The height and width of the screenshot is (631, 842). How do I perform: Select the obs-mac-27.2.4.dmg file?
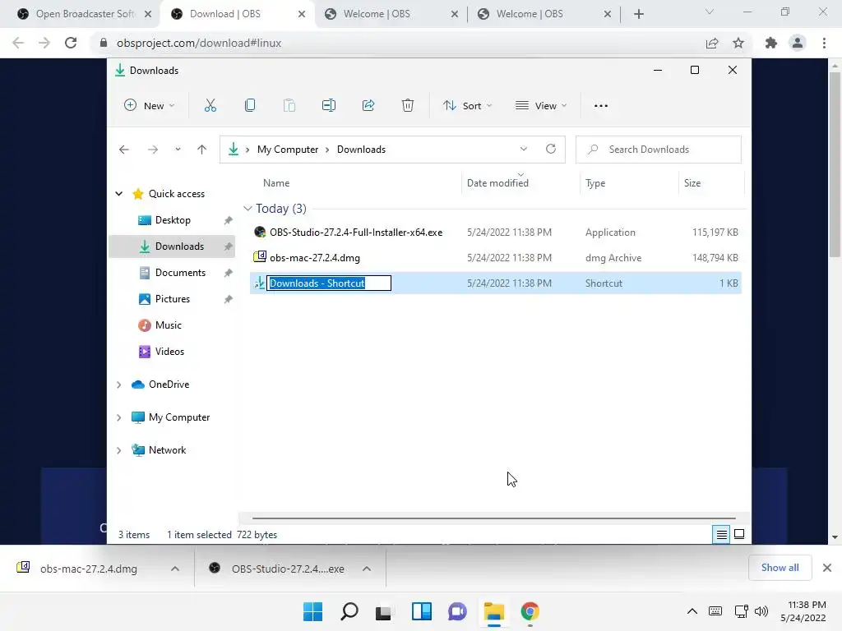coord(315,257)
